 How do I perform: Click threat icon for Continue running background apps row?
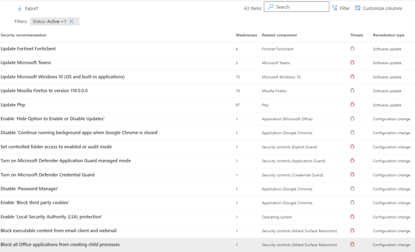(x=352, y=133)
